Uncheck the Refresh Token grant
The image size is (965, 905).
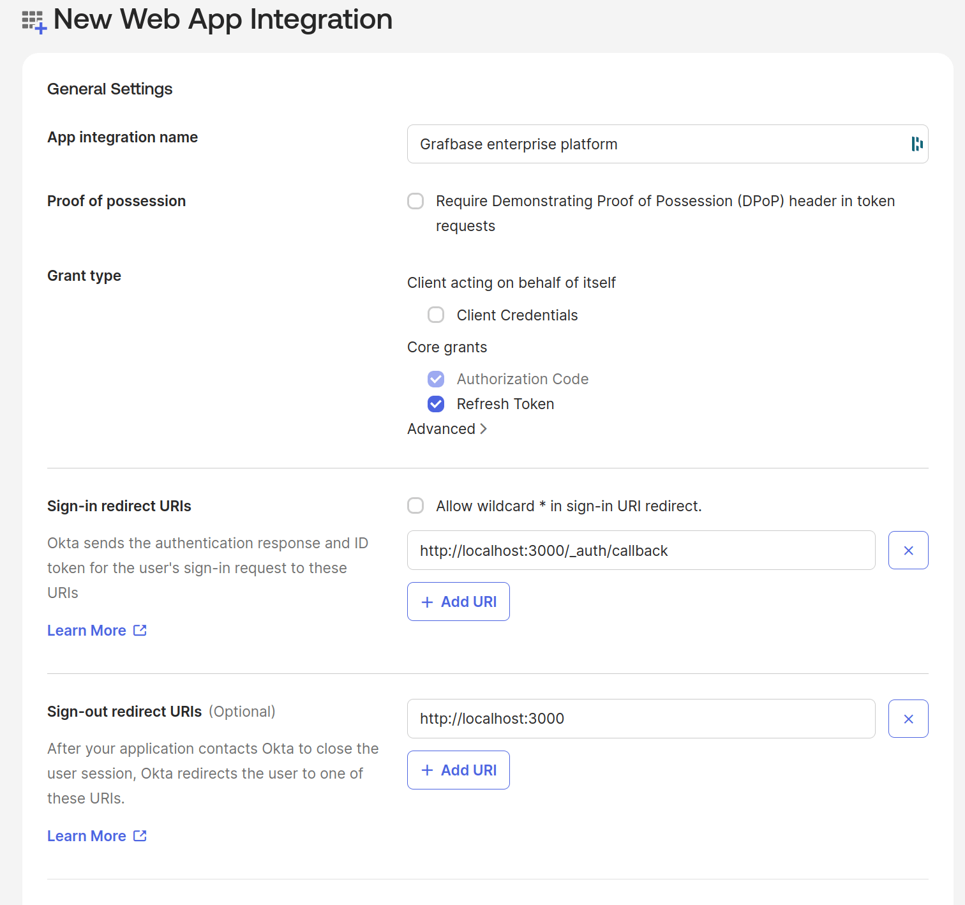(435, 403)
